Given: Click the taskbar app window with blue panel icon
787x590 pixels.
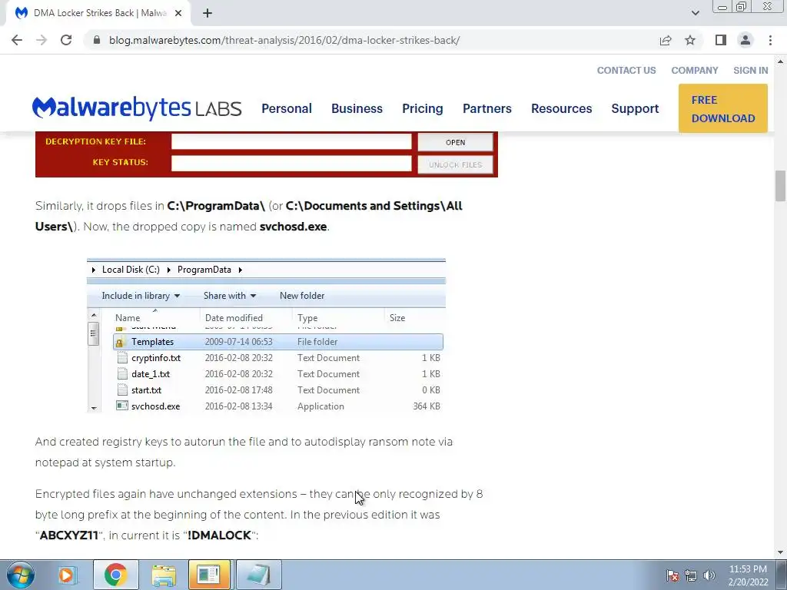Looking at the screenshot, I should 209,575.
